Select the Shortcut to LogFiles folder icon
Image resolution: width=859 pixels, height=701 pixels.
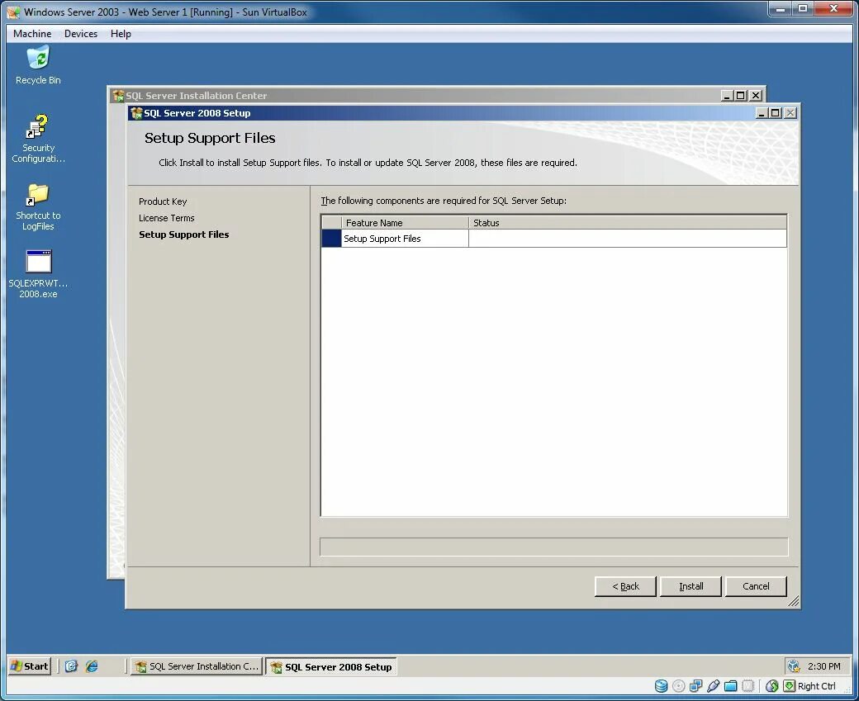(38, 206)
